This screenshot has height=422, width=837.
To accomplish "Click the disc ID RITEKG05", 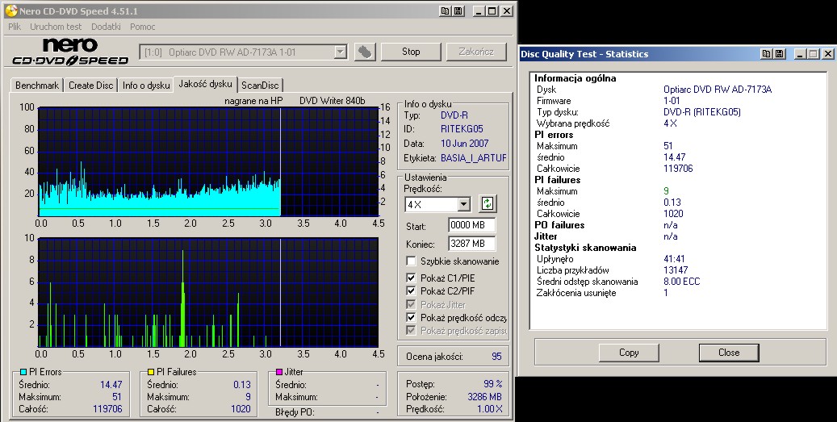I will pos(462,128).
